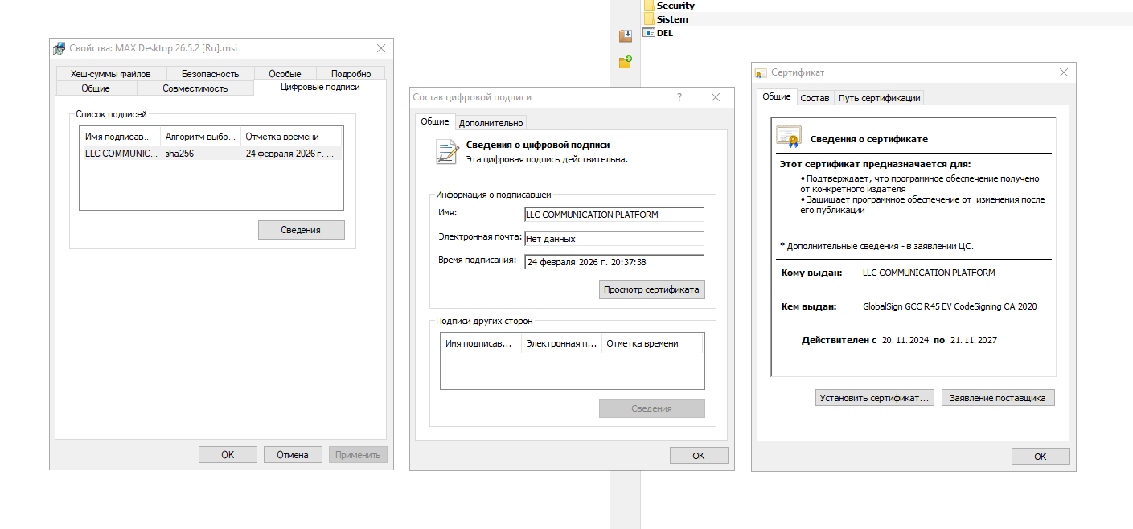Viewport: 1133px width, 529px height.
Task: Click the Sistem folder name
Action: coord(672,19)
